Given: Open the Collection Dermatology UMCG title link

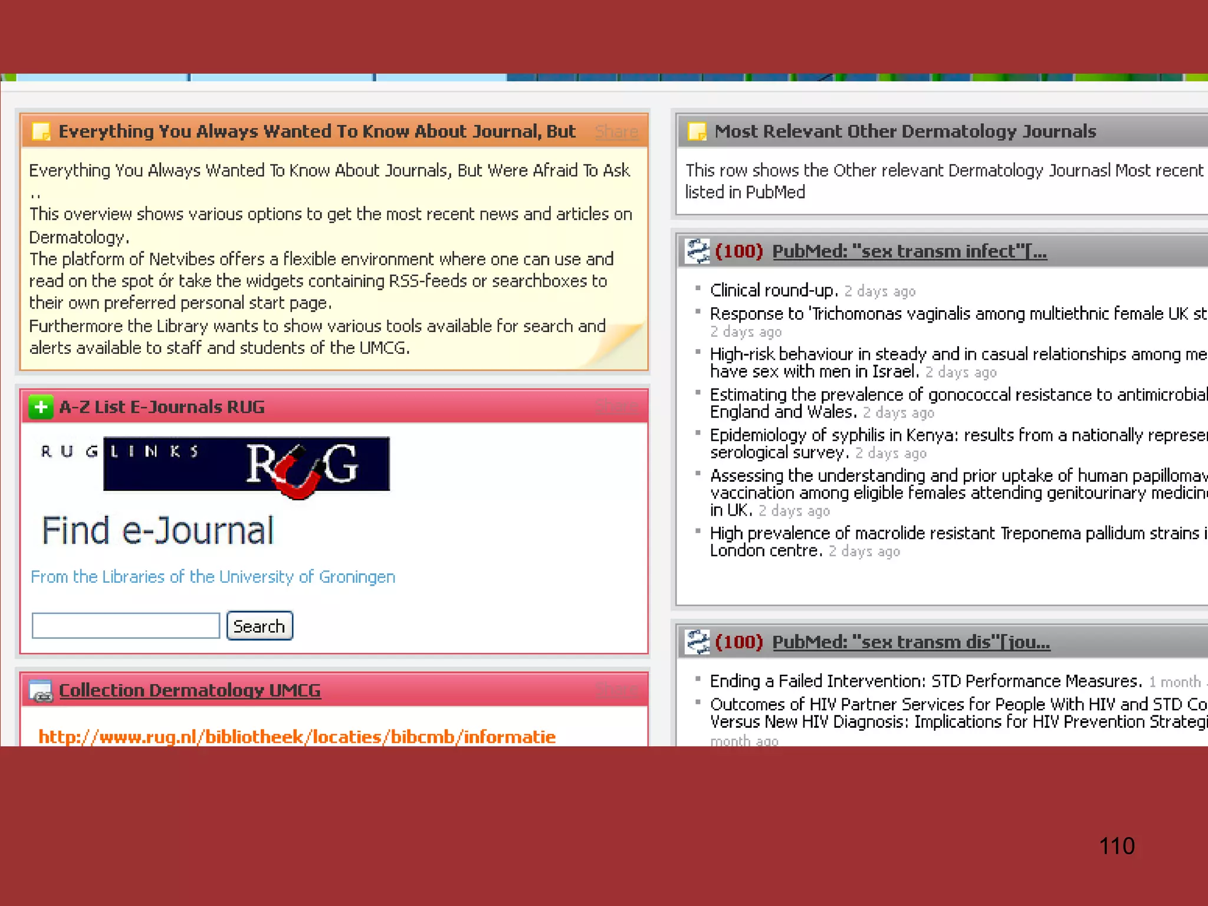Looking at the screenshot, I should pyautogui.click(x=190, y=690).
